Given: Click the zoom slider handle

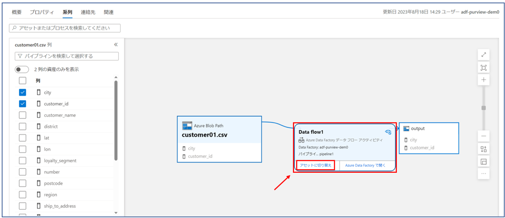Looking at the screenshot, I should [x=483, y=108].
